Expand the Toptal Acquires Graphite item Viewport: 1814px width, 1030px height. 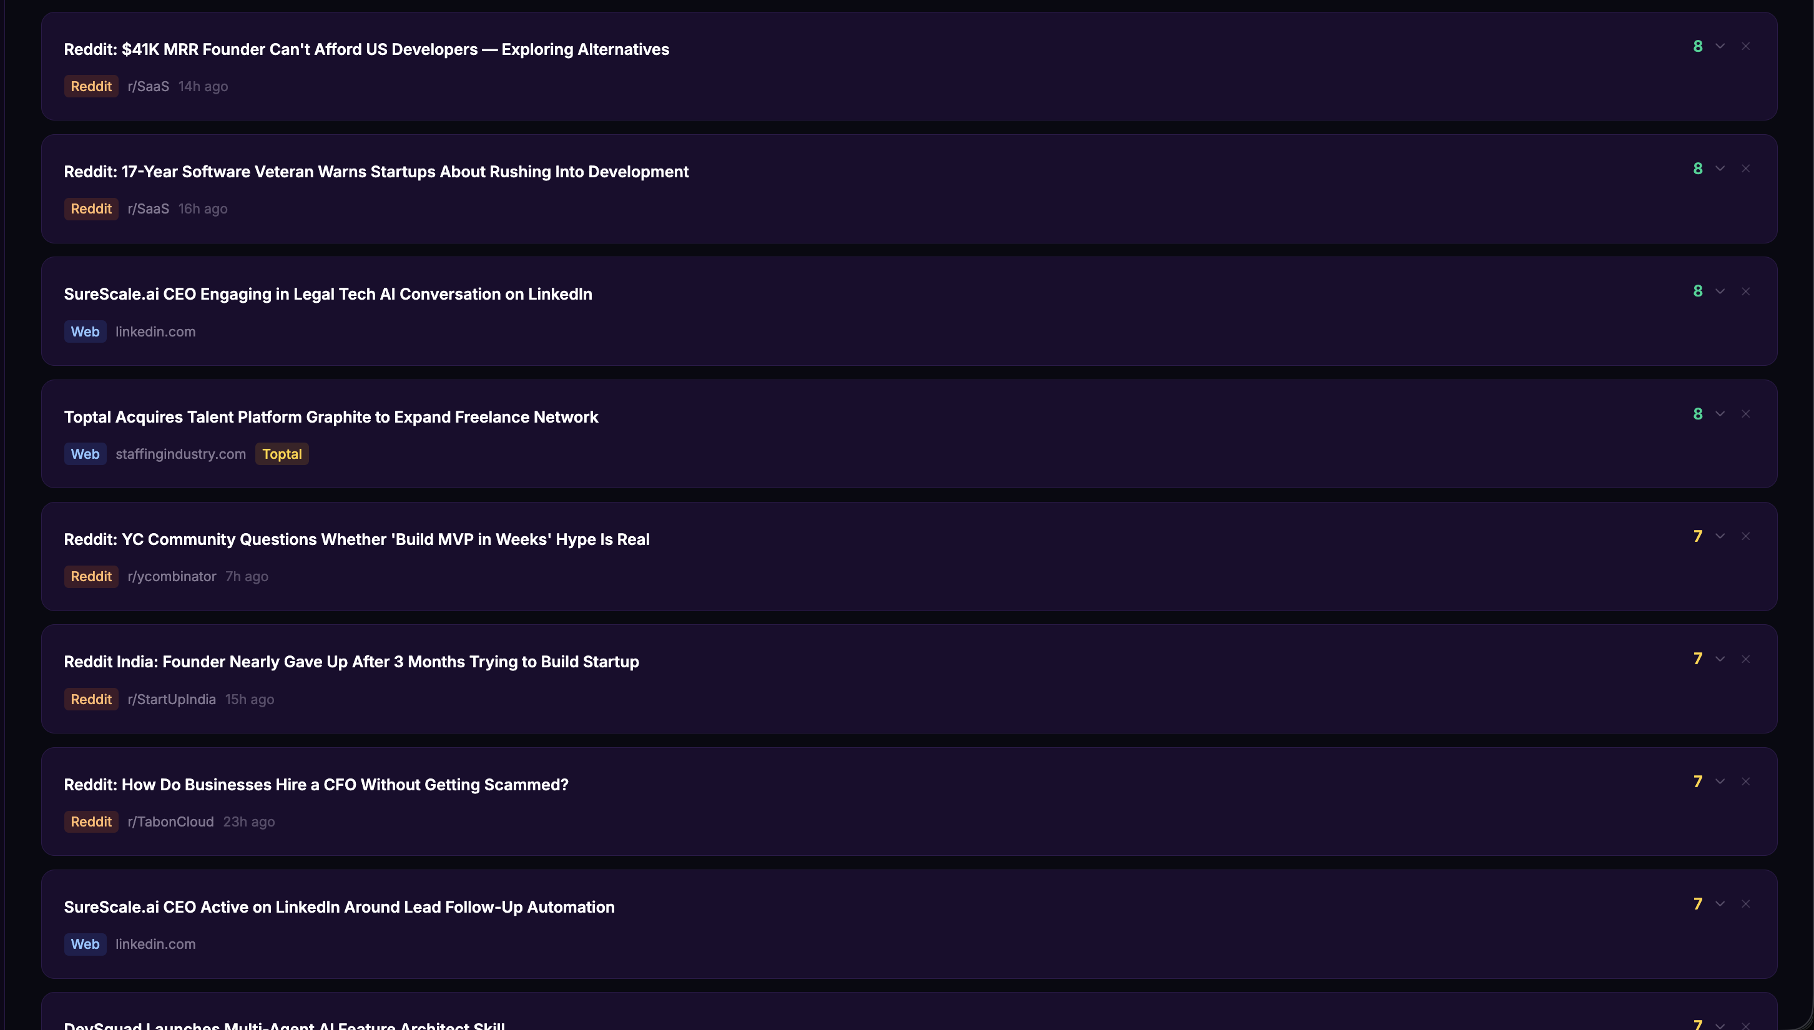(1720, 414)
